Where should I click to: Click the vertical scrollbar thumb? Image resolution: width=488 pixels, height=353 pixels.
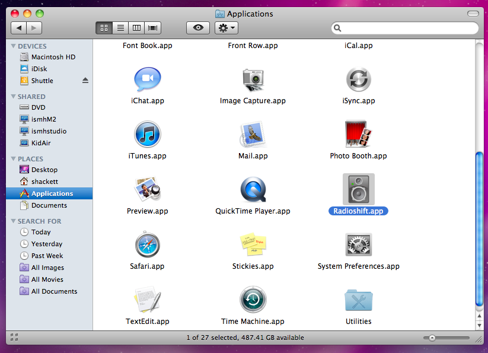[479, 229]
